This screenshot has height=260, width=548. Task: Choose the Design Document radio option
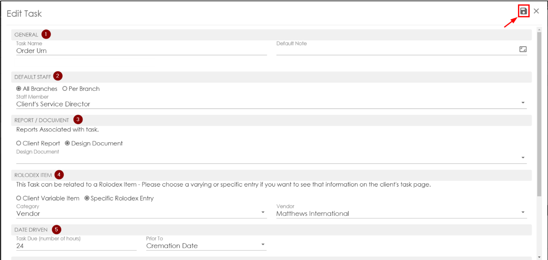pyautogui.click(x=67, y=143)
